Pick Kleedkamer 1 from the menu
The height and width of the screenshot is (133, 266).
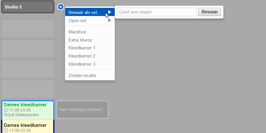tap(82, 48)
